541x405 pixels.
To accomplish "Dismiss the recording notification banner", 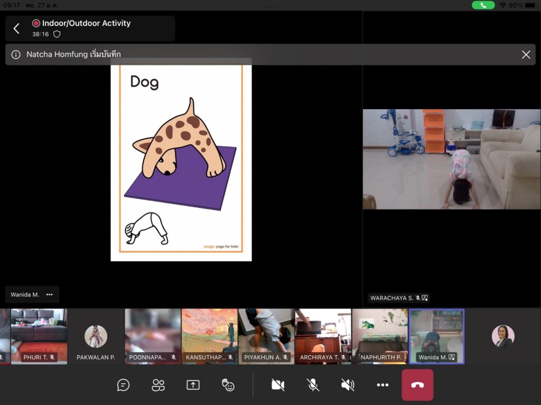I will coord(526,54).
